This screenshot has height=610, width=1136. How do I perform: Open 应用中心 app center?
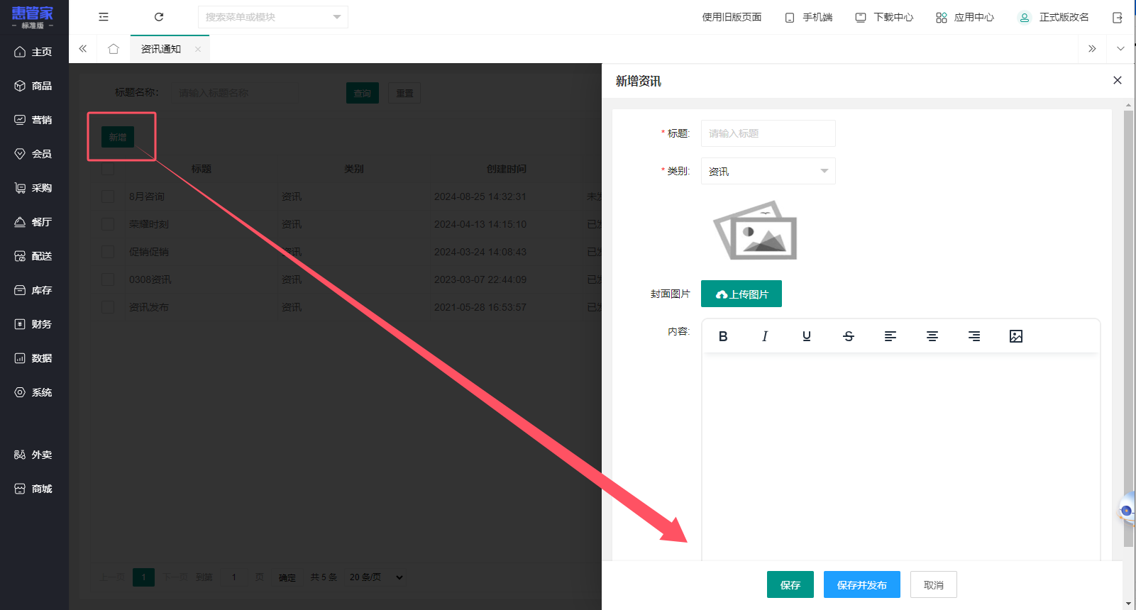pos(965,17)
